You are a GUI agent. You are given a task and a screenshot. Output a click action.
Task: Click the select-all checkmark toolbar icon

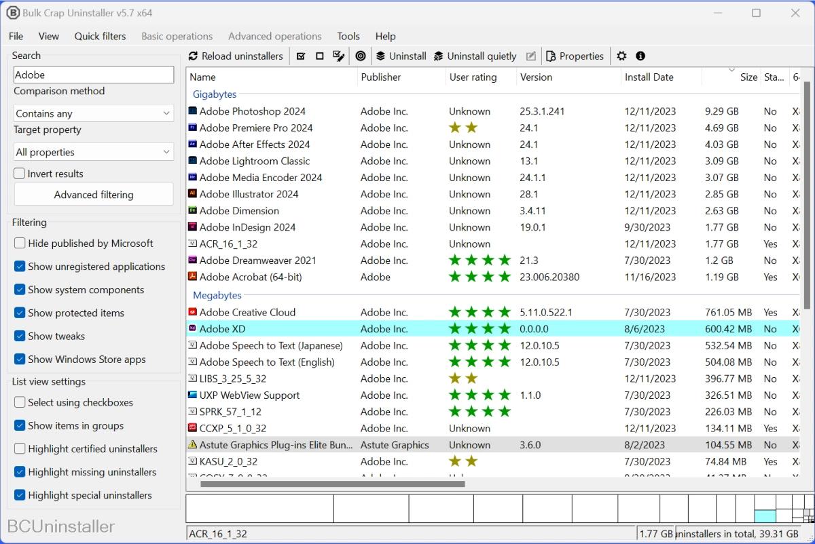tap(301, 56)
